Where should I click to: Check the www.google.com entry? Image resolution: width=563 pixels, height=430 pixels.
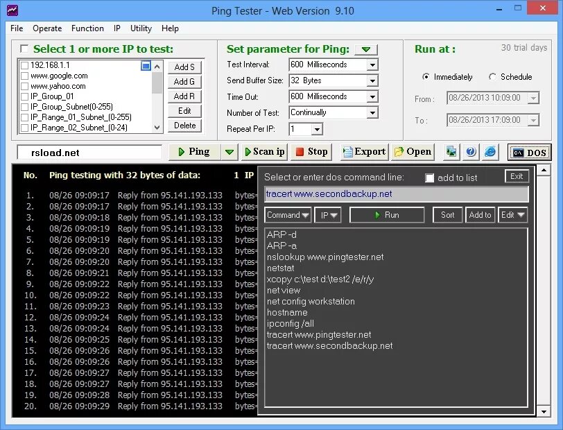coord(25,76)
